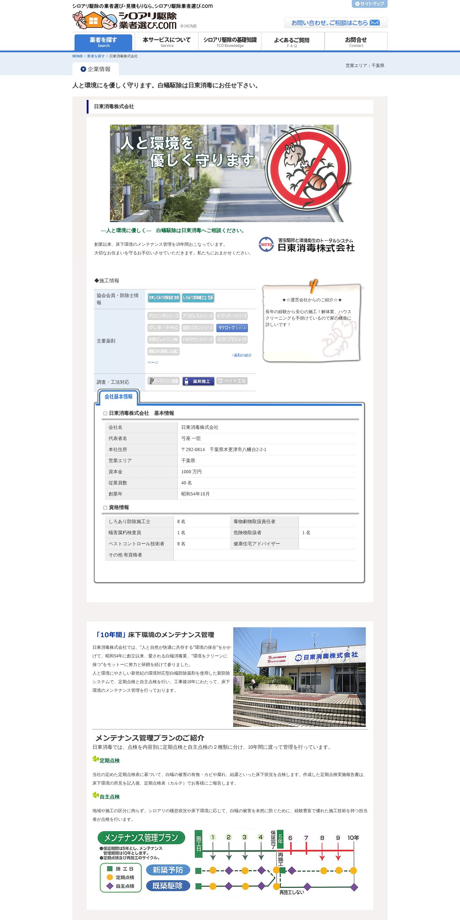Screen dimensions: 460x920
Task: Open the 本サービスについて Service tab
Action: [x=167, y=42]
